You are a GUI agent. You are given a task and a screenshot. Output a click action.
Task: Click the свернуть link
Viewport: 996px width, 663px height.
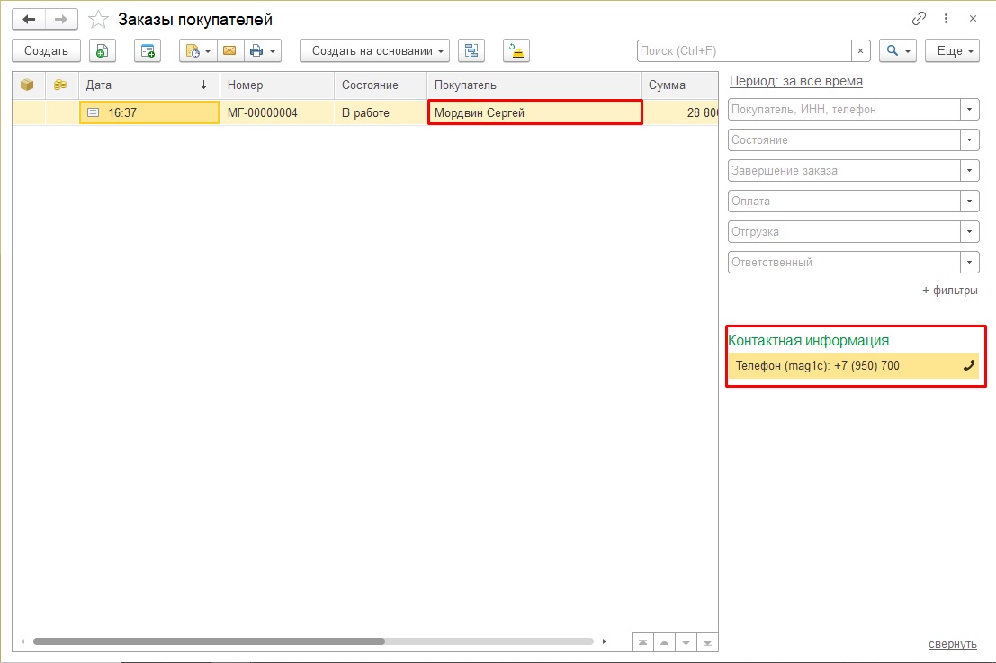coord(952,644)
